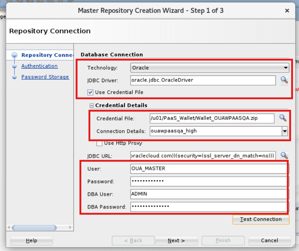Focus the DBA Password field
Screen dimensions: 299x251
pyautogui.click(x=209, y=207)
